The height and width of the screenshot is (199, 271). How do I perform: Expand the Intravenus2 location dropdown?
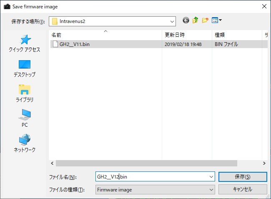(x=172, y=21)
